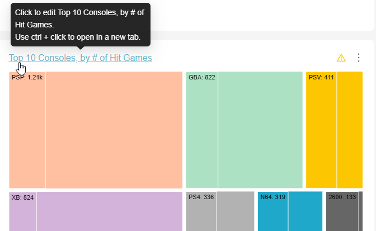Select the PS4: 336 treemap cell
Image resolution: width=376 pixels, height=231 pixels.
click(201, 211)
